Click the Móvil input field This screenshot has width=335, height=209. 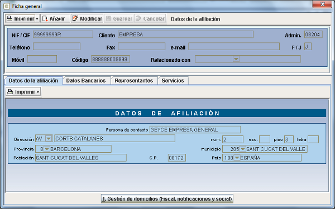coord(42,59)
